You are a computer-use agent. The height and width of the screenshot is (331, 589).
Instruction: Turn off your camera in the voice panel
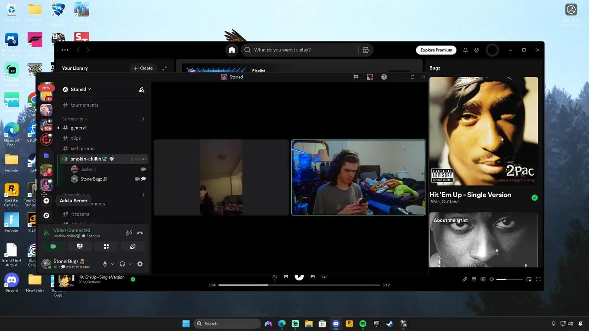click(x=53, y=246)
